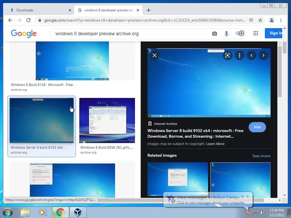Image resolution: width=291 pixels, height=218 pixels.
Task: Bookmark this page with the star icon
Action: [260, 20]
